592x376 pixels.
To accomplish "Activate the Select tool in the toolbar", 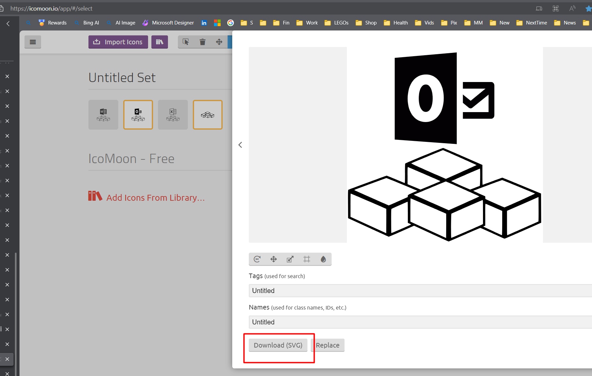I will tap(186, 42).
